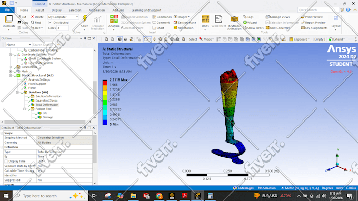Expand the Mesh tree node
Screen dimensions: 358x201
click(11, 71)
